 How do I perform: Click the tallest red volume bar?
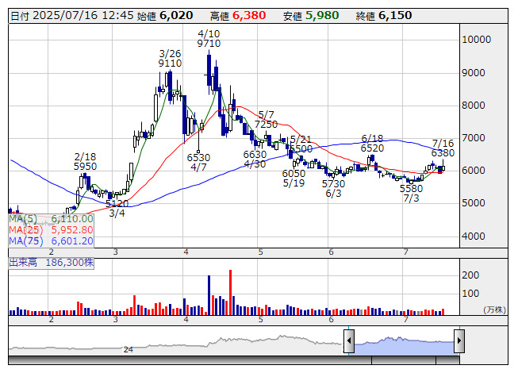(230, 292)
